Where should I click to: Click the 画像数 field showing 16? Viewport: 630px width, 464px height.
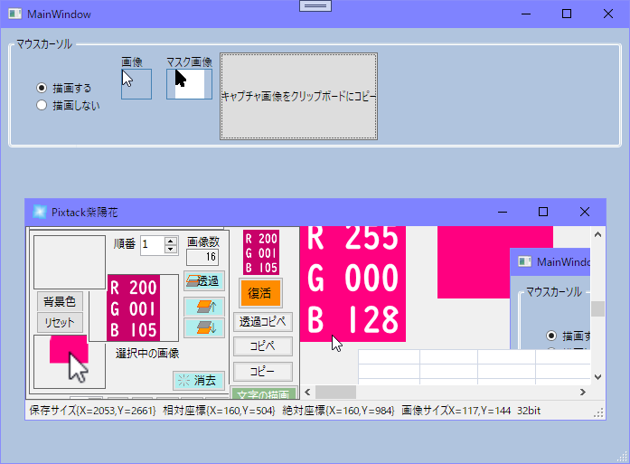202,257
